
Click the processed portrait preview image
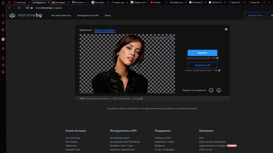127,64
